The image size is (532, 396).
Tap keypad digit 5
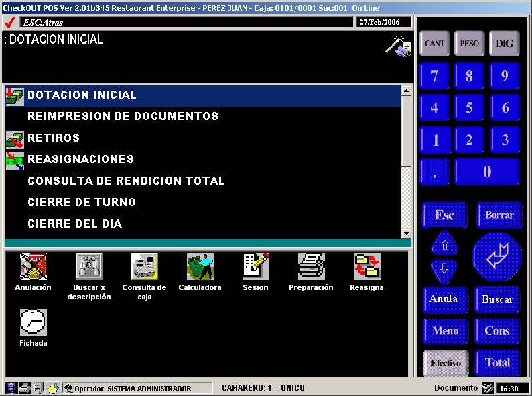(x=470, y=108)
